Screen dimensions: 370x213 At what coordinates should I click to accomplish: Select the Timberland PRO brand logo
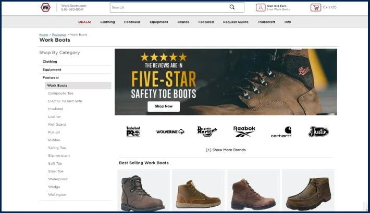pyautogui.click(x=133, y=131)
